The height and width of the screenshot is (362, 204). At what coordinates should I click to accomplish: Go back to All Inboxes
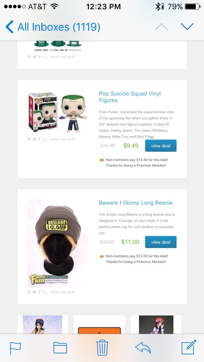click(53, 27)
